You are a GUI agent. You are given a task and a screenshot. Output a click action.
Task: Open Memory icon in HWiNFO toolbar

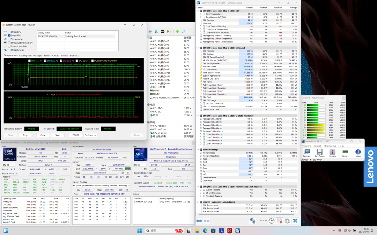[345, 153]
